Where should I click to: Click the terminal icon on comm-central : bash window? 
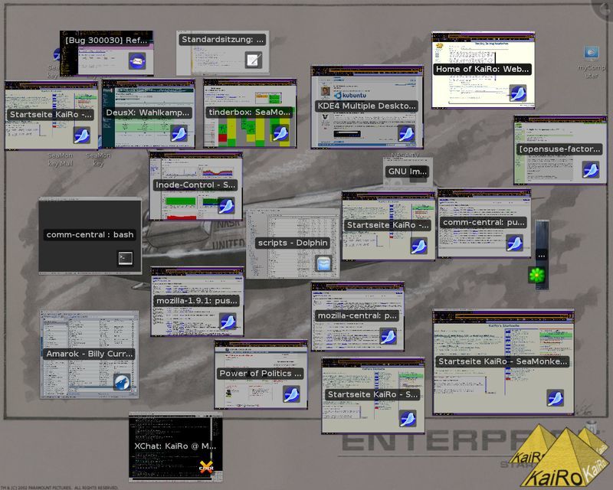tap(126, 258)
